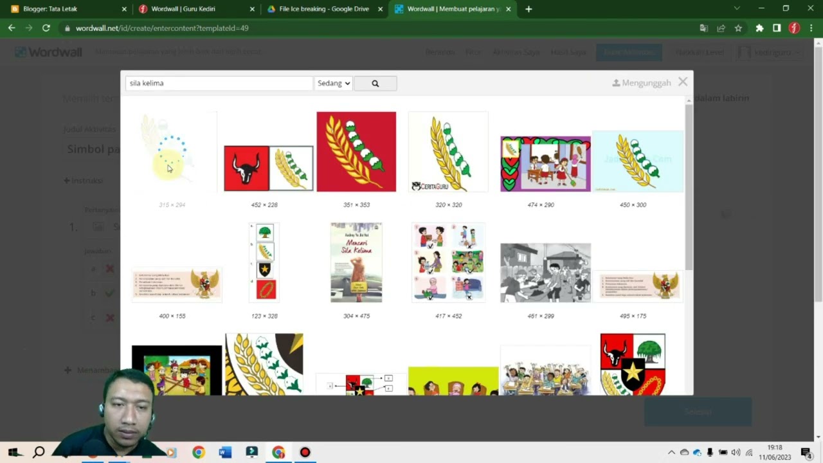Choose the Garuda image sized 495 × 175

637,286
